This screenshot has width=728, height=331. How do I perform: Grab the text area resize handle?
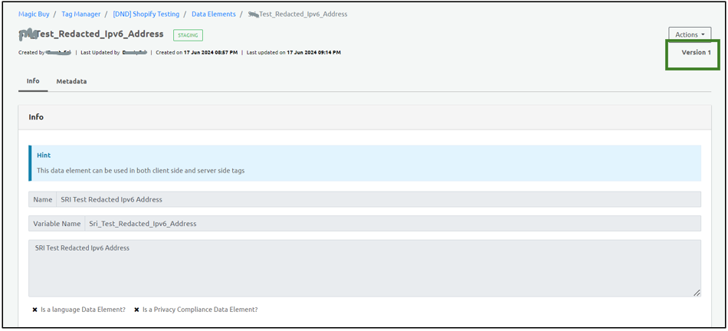point(697,293)
